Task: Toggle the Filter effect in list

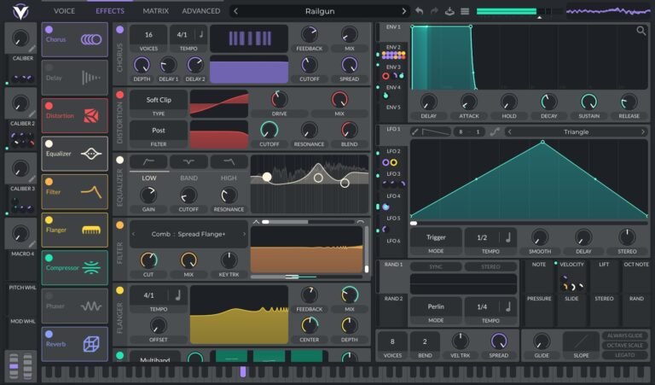Action: 49,182
